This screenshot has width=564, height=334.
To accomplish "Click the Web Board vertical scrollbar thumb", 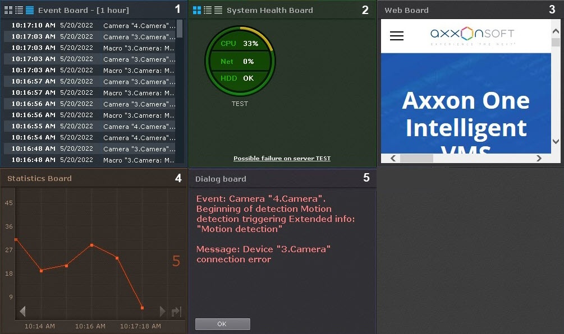I will 556,42.
